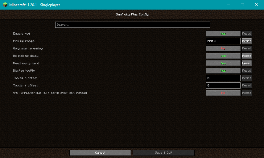Click the Minecraft grass block window icon
This screenshot has height=158, width=264.
(x=5, y=5)
